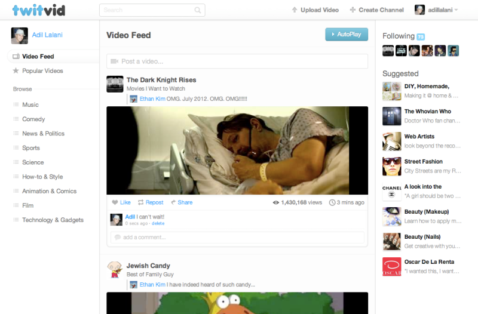This screenshot has height=314, width=478.
Task: Click The Dark Knight Rises channel thumbnail
Action: [115, 84]
